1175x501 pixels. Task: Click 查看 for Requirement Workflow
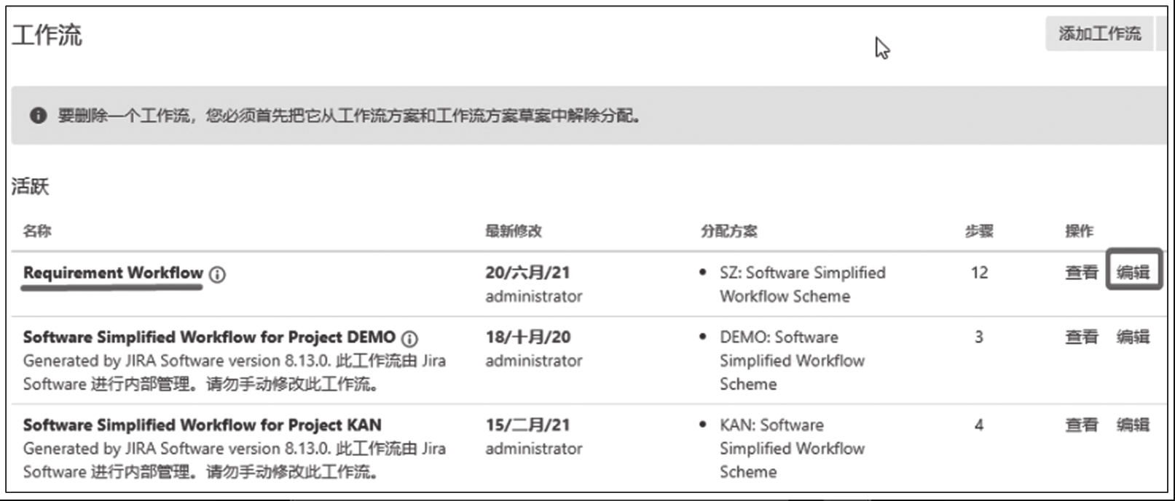pyautogui.click(x=1081, y=273)
